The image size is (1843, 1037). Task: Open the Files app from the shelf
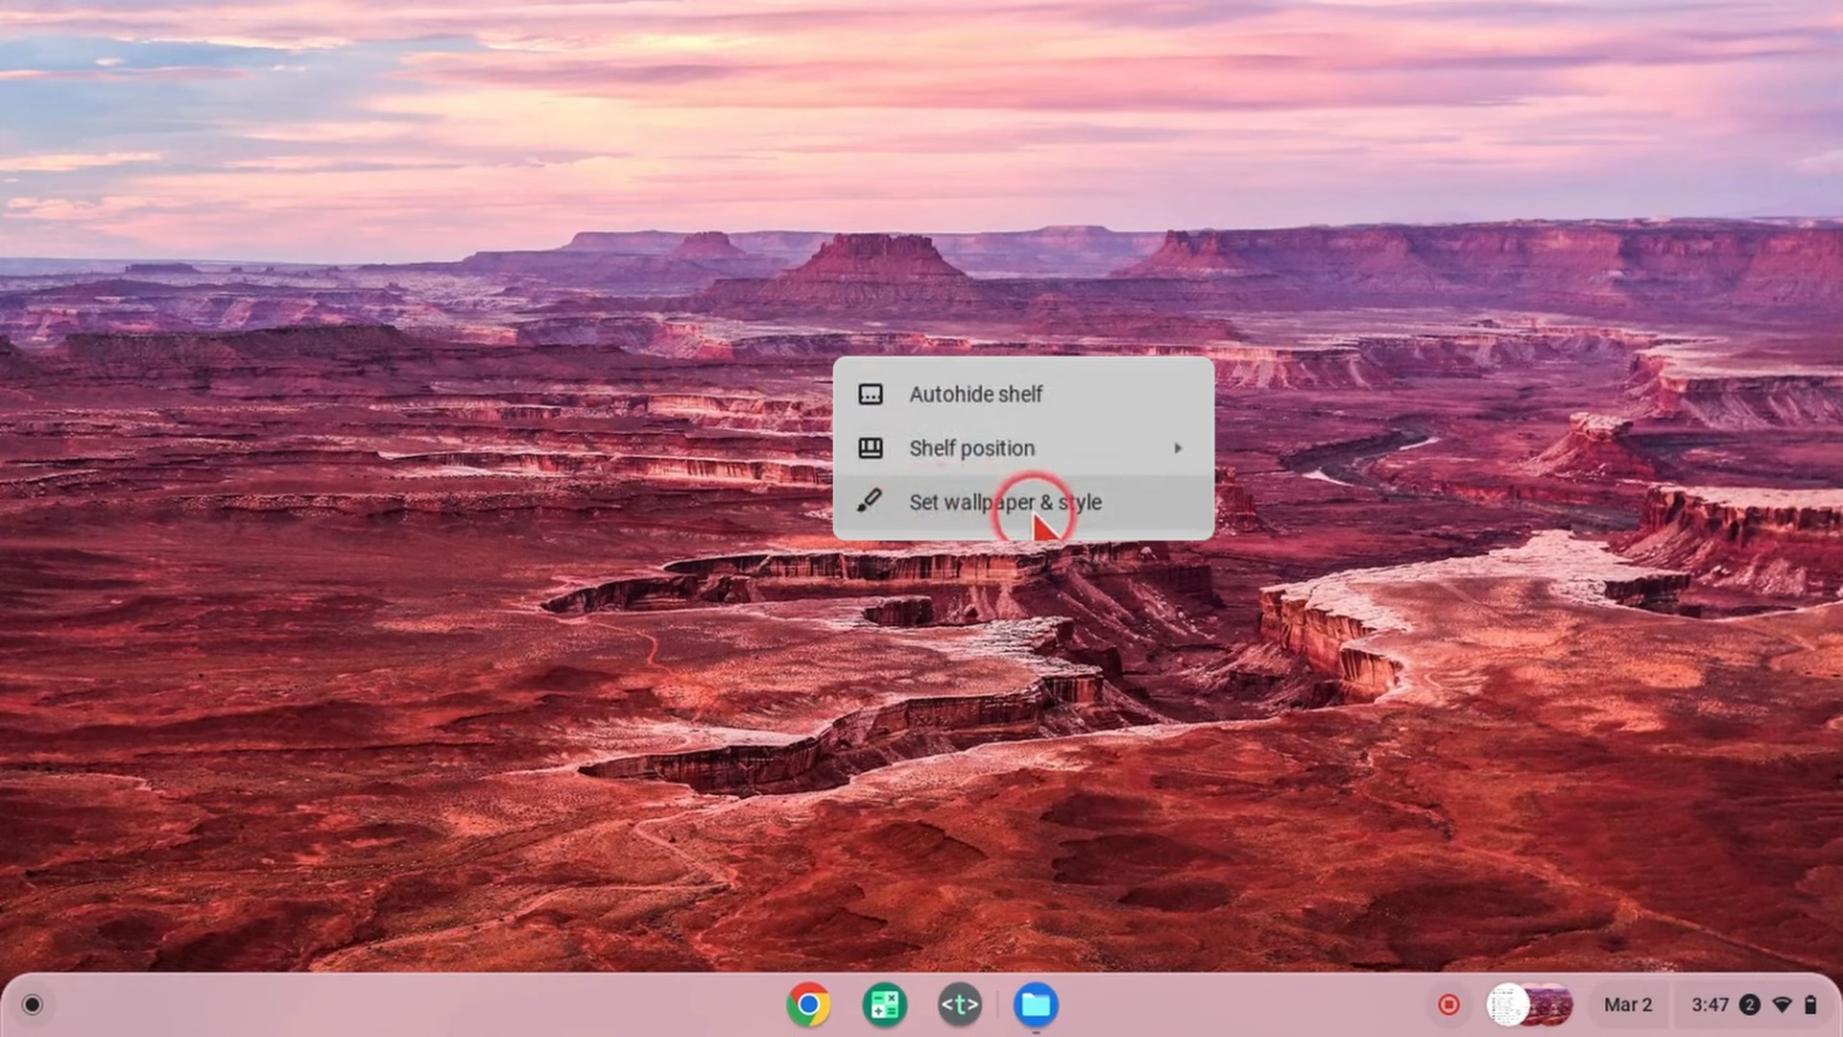click(1034, 1004)
